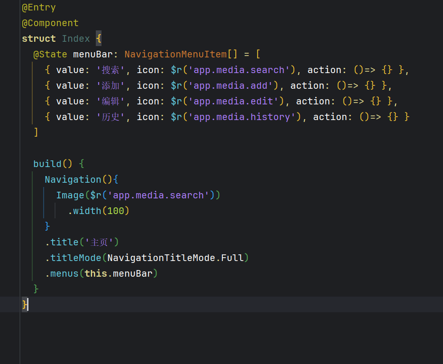Place cursor on the Index struct name
The width and height of the screenshot is (443, 364).
click(x=75, y=39)
